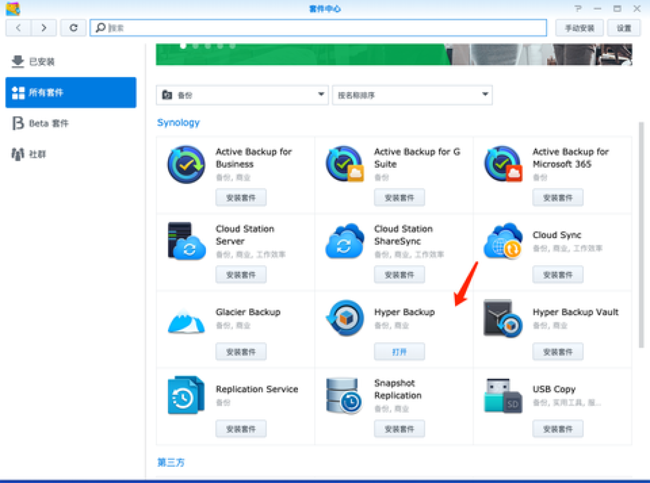
Task: Select the All Packages sidebar item
Action: point(71,93)
